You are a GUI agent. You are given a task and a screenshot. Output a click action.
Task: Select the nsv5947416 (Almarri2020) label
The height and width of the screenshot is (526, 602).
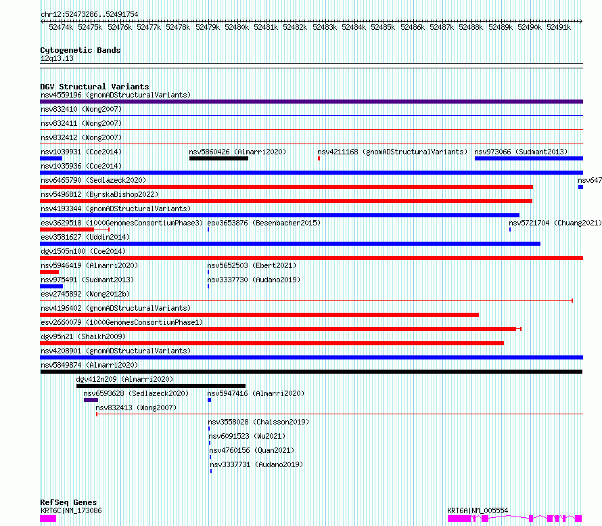click(x=256, y=393)
